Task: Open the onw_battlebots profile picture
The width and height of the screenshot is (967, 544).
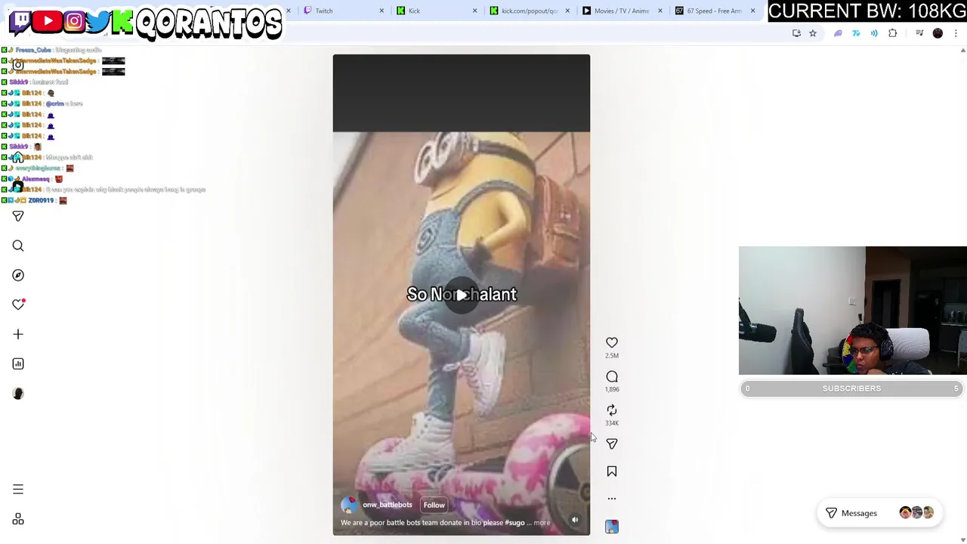Action: point(348,505)
